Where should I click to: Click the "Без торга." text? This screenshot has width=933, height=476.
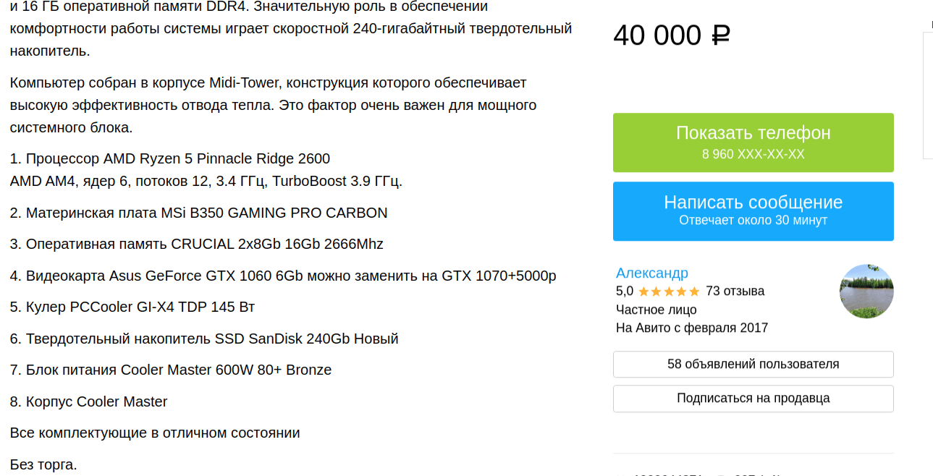(x=43, y=464)
